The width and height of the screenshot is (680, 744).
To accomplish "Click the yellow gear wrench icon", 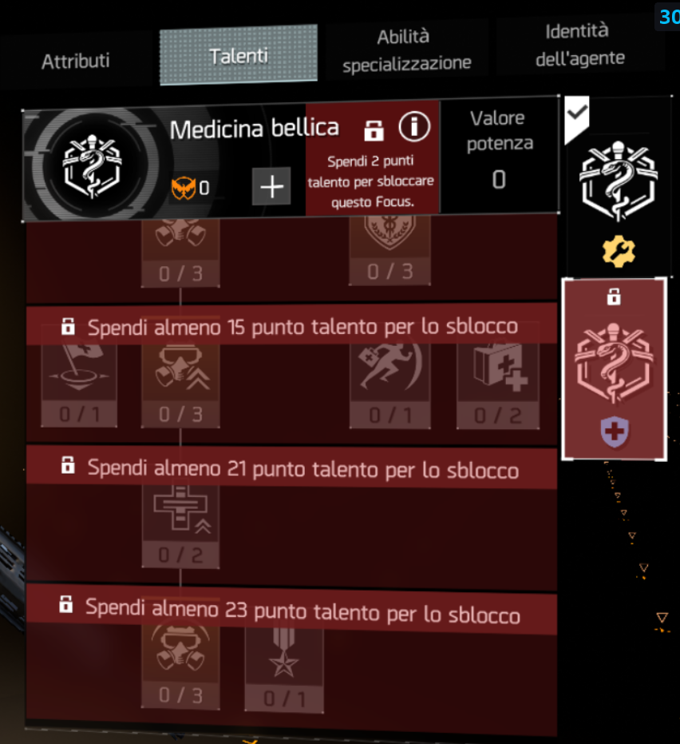I will coord(619,252).
